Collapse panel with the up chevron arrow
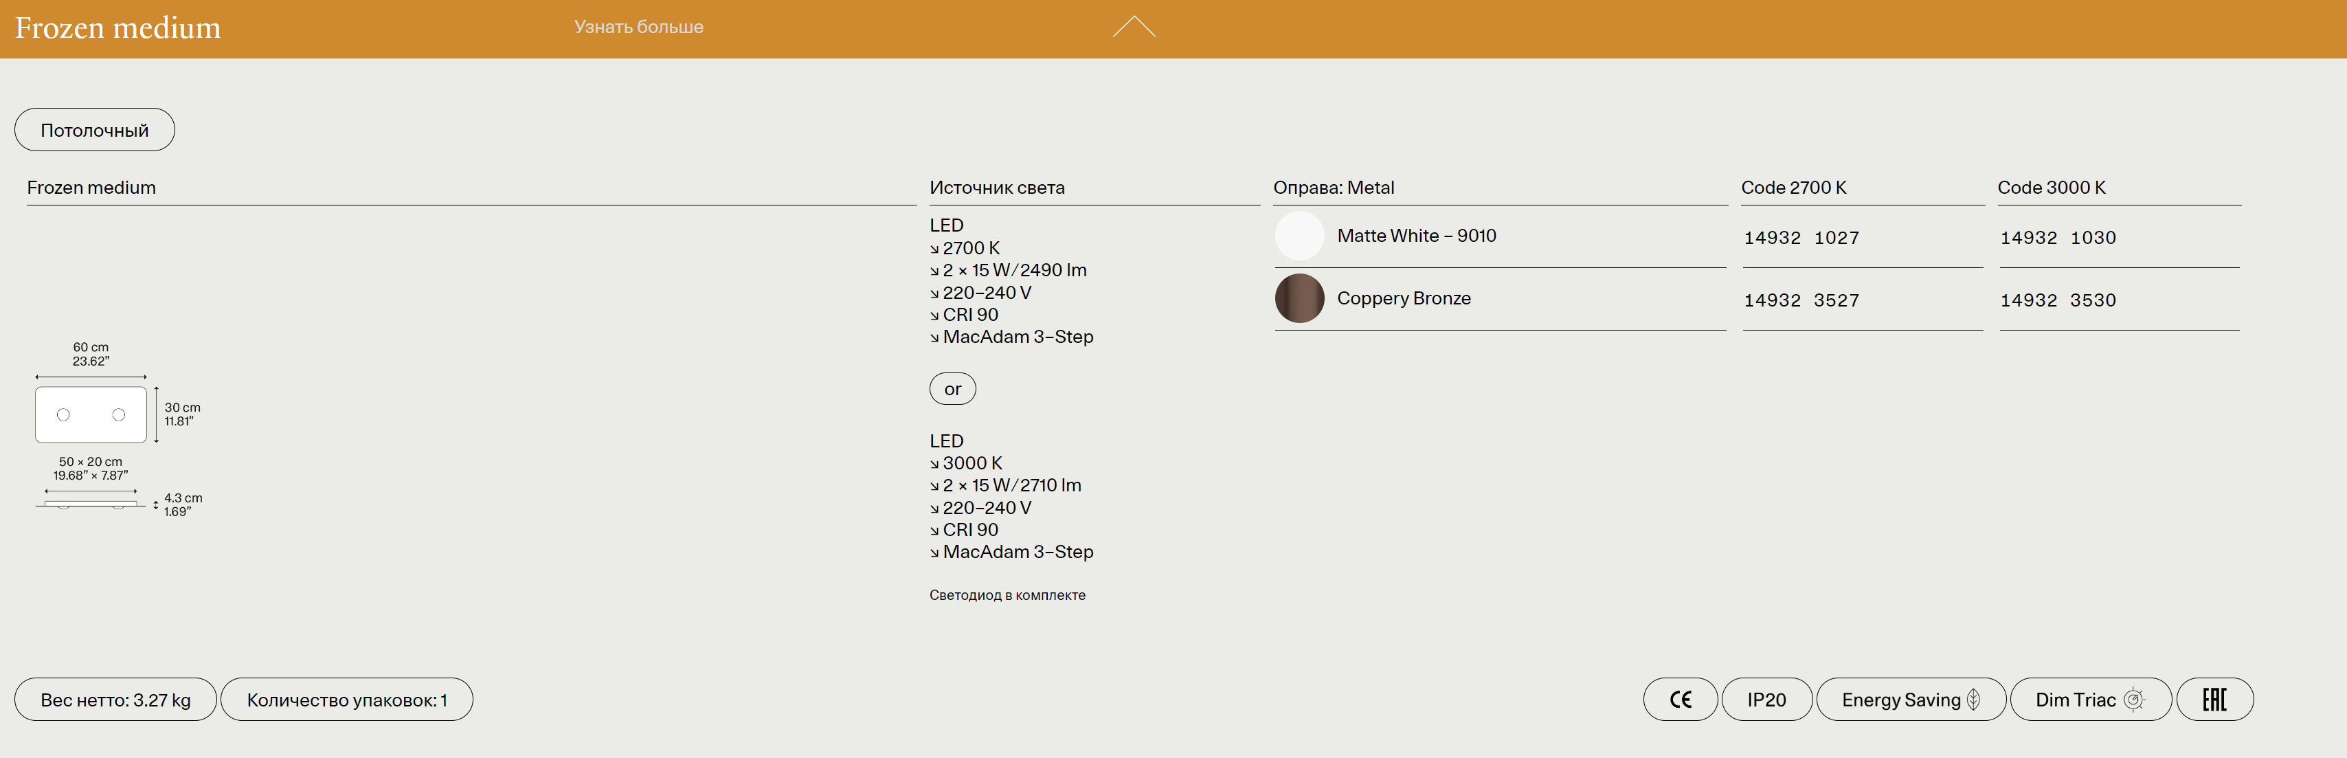The height and width of the screenshot is (758, 2347). (1134, 27)
